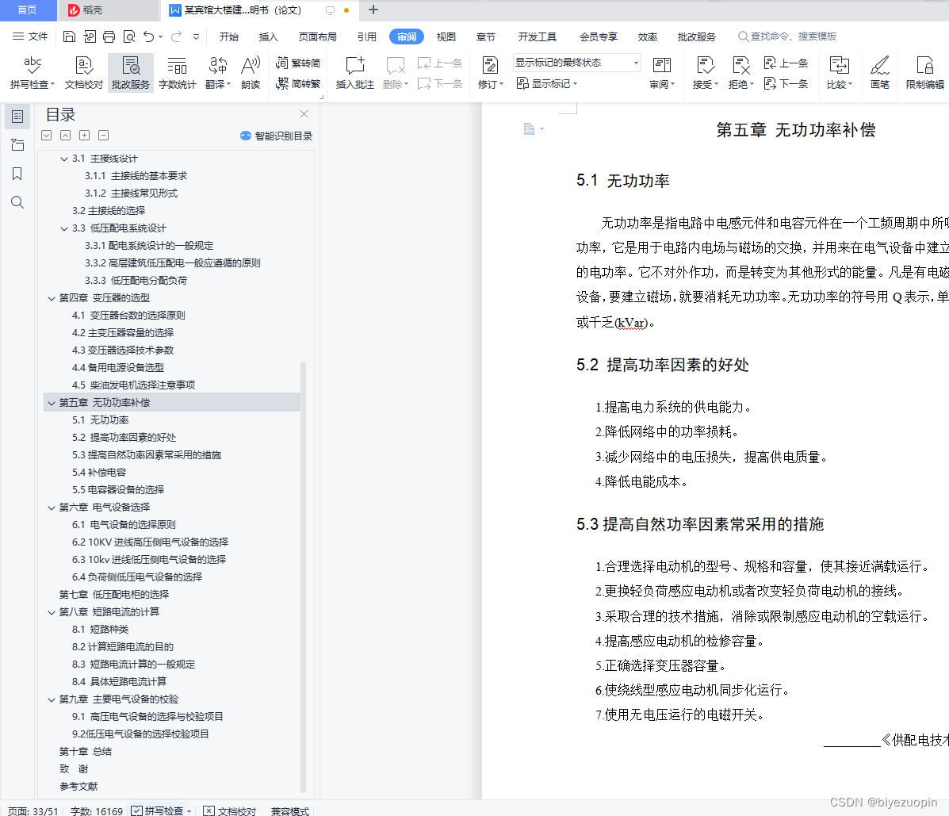Click the print preview icon

click(129, 37)
